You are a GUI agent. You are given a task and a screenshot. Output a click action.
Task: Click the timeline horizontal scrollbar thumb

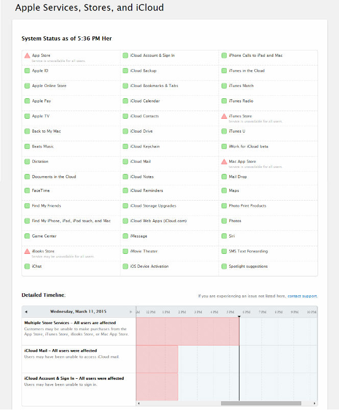261,403
